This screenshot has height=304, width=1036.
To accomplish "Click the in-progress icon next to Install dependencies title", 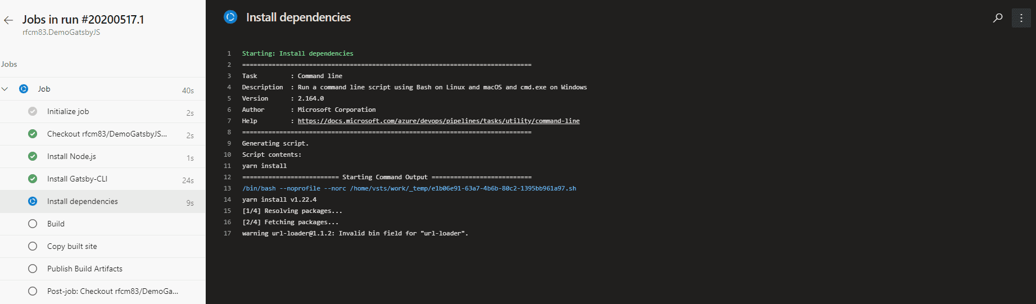I will 230,17.
